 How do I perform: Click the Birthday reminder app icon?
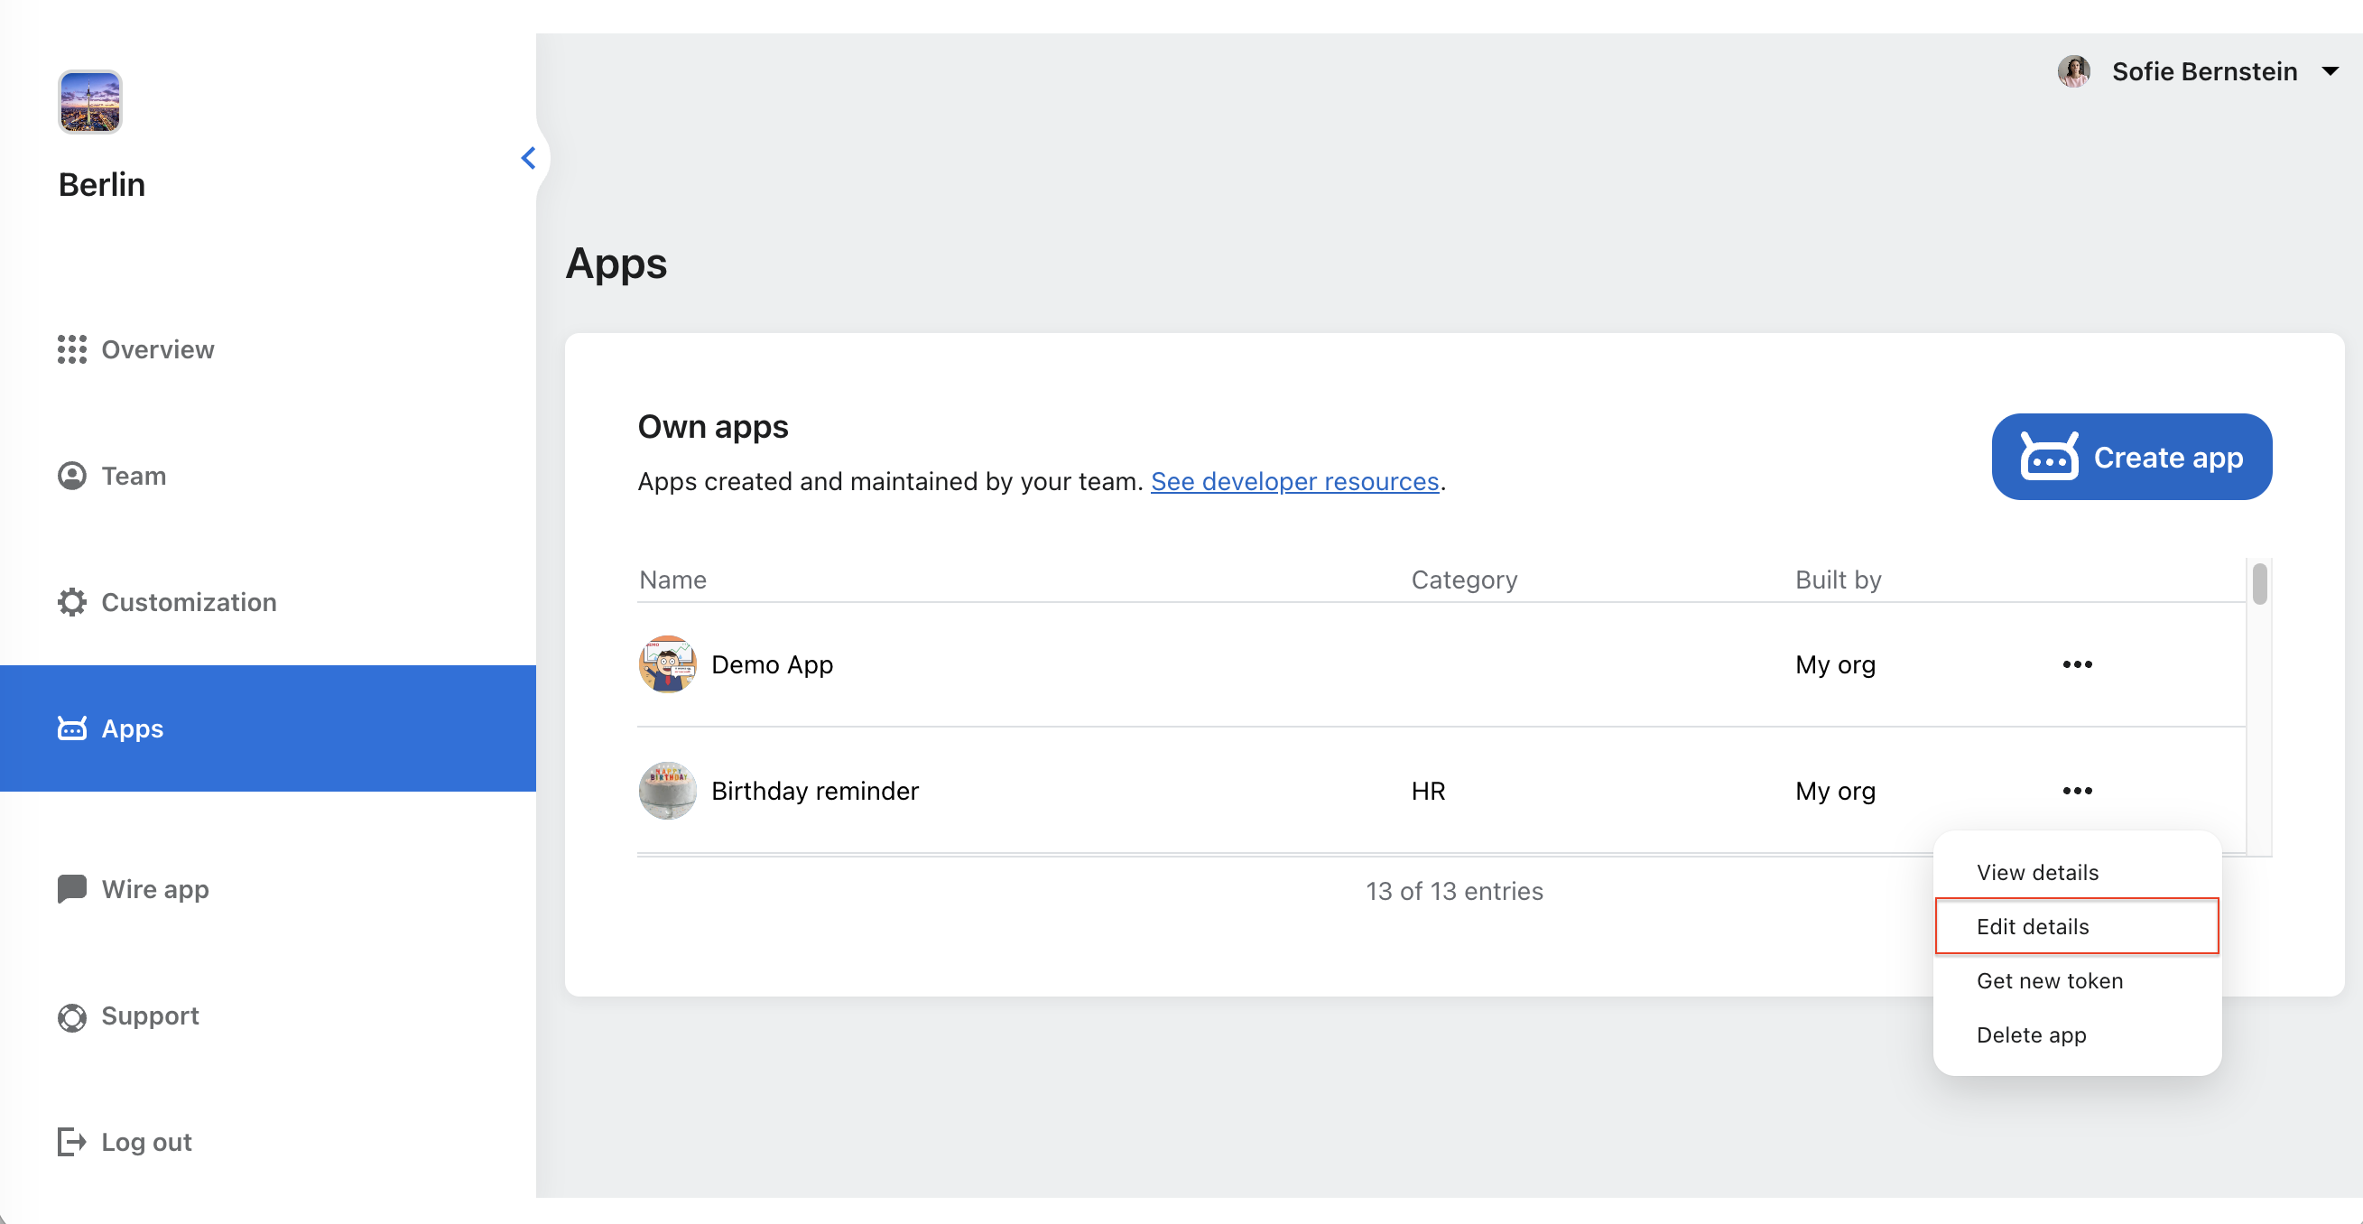click(x=667, y=791)
